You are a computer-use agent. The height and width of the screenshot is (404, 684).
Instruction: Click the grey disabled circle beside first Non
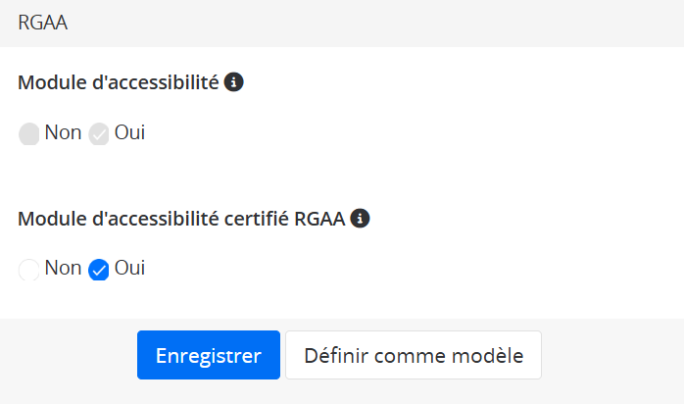29,134
